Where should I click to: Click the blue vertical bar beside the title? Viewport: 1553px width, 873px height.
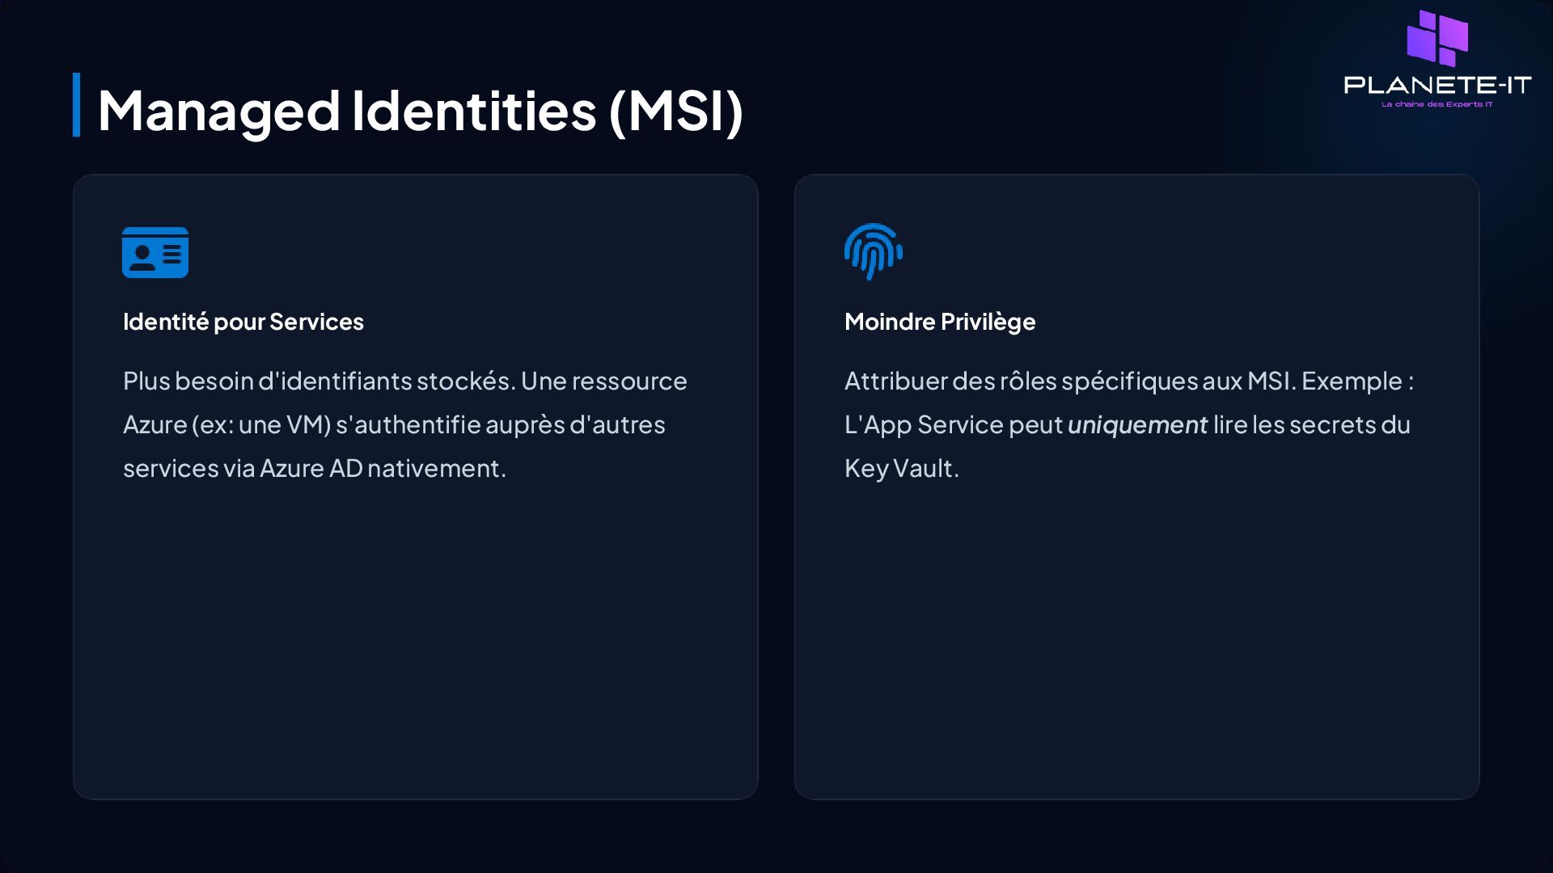77,105
